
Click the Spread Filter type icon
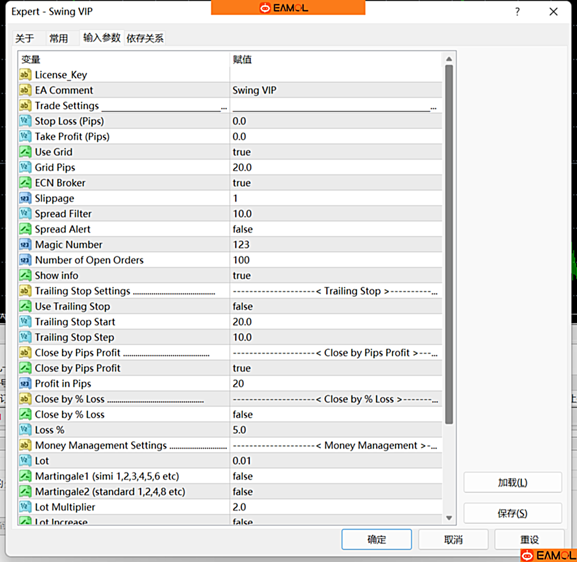pos(25,214)
